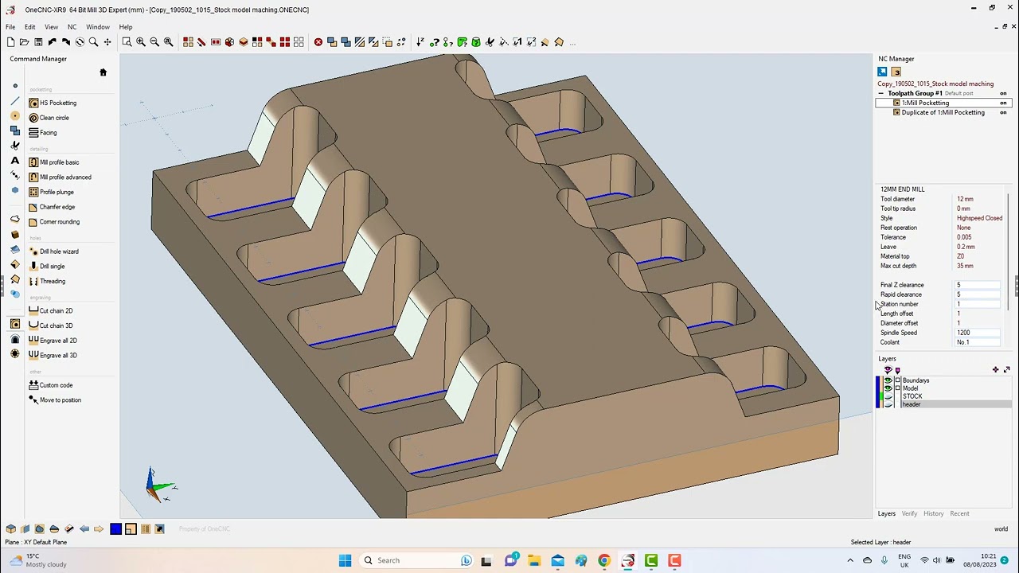Click the Redo arrow icon
This screenshot has width=1019, height=573.
(65, 42)
